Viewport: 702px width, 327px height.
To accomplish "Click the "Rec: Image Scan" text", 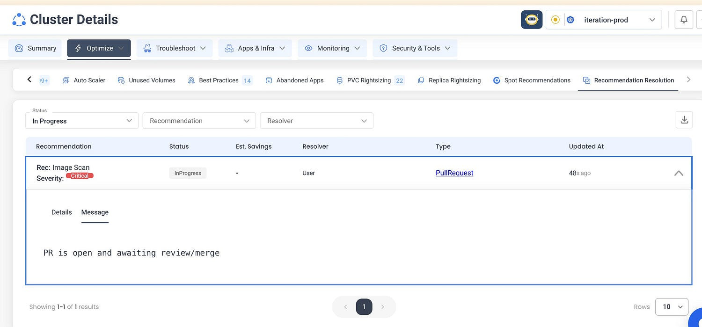I will tap(63, 167).
